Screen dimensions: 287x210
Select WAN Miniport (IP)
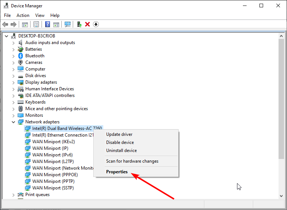point(50,148)
